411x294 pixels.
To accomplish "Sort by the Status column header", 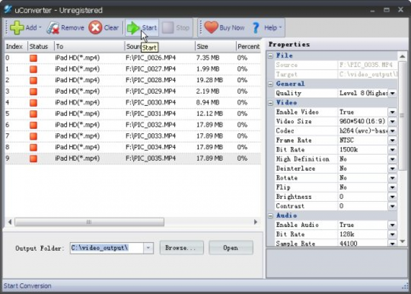I will pos(41,47).
